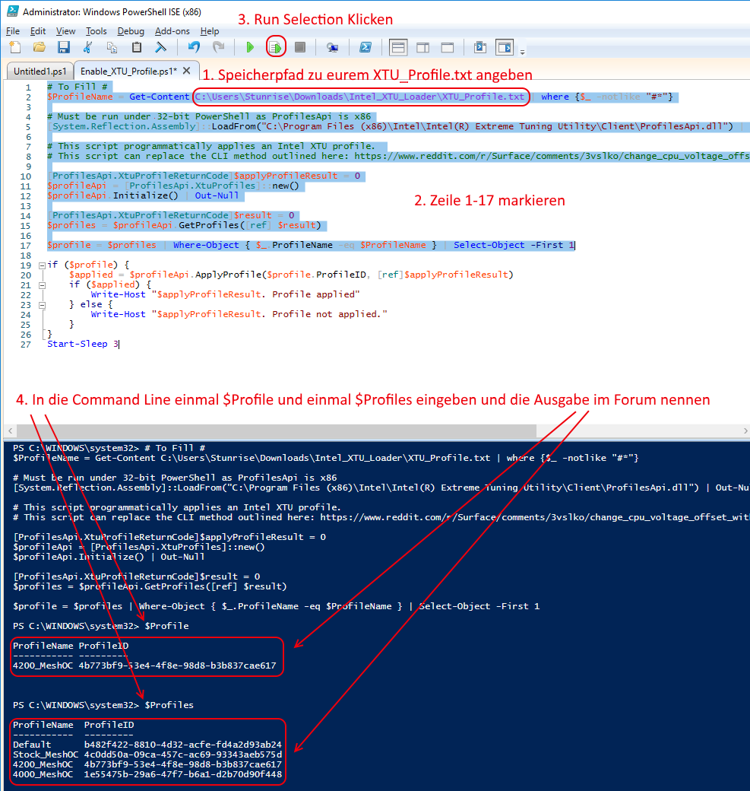
Task: Click 'Select-Object -First 1' in line 17
Action: click(x=514, y=245)
